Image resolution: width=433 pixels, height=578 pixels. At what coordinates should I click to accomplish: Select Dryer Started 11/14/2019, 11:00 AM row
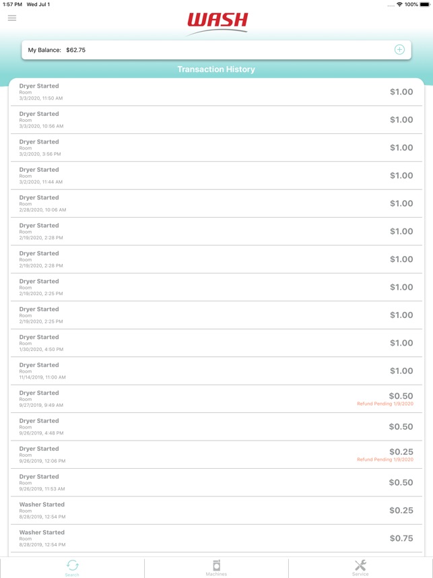coord(216,371)
